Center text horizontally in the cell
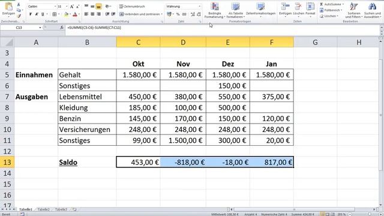 [92, 14]
